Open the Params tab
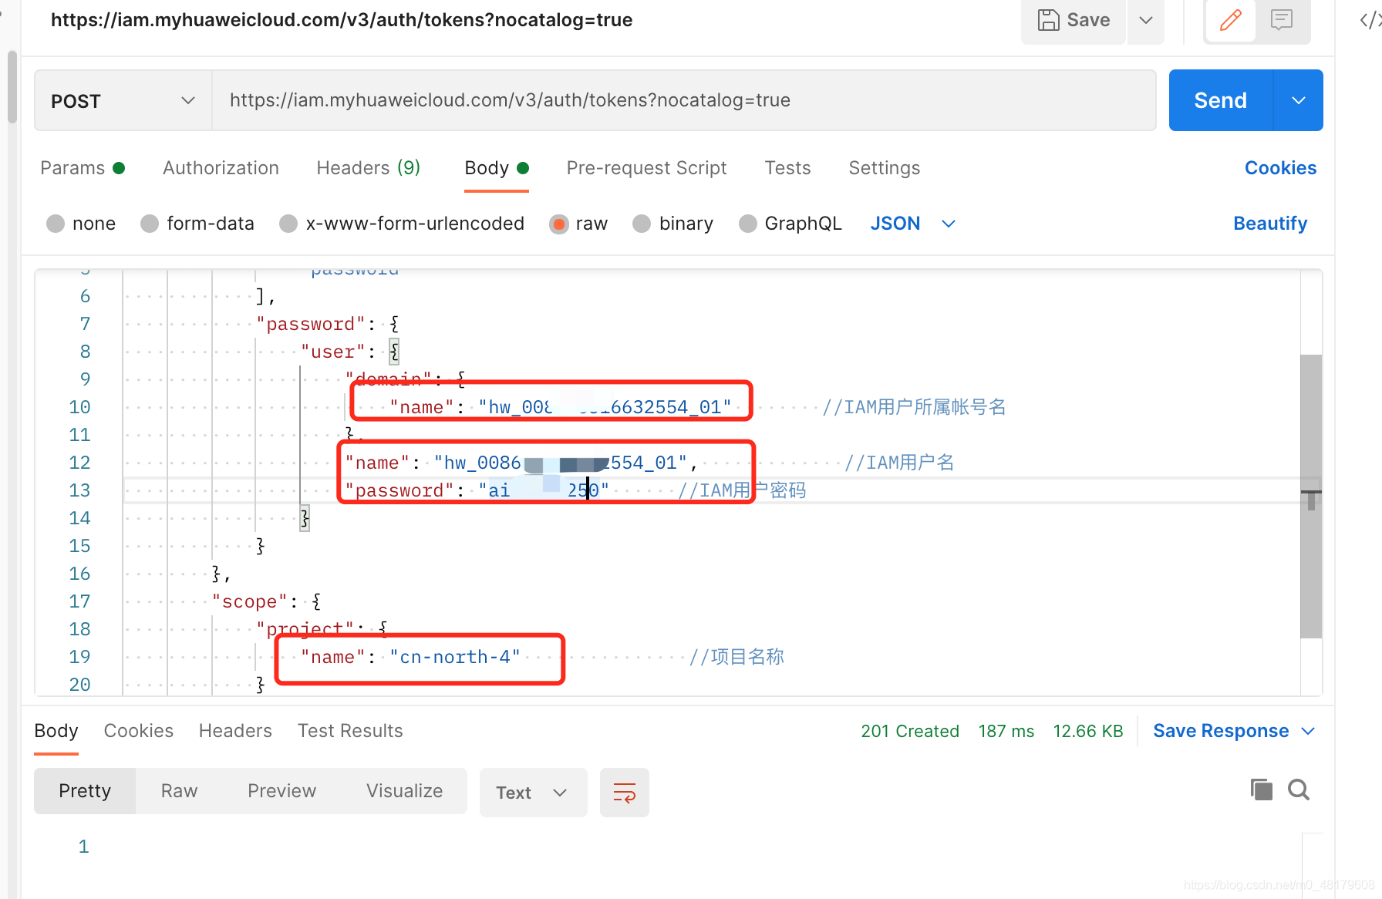 (x=82, y=168)
